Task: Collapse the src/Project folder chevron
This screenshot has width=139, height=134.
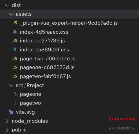Action: tap(11, 85)
